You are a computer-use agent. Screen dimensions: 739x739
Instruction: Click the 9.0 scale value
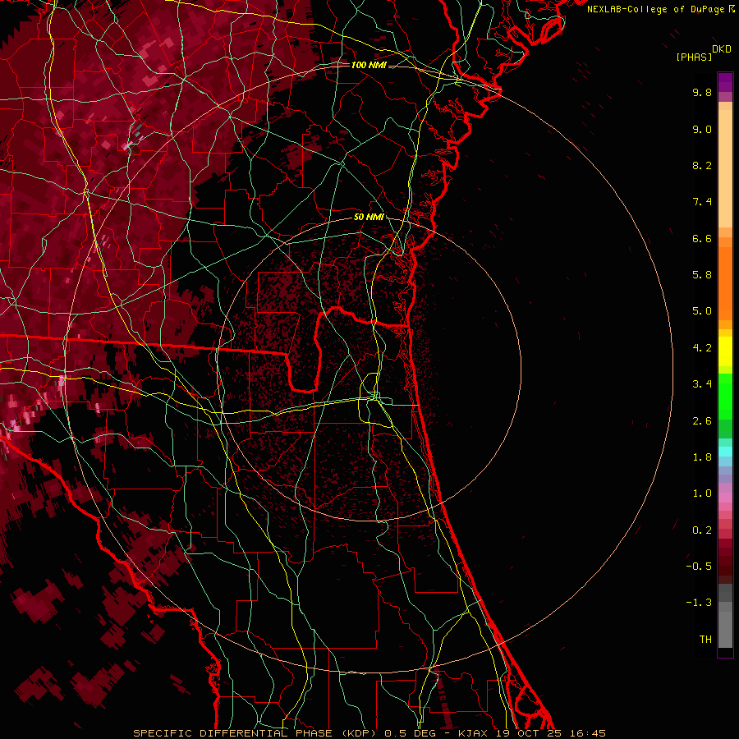[702, 129]
